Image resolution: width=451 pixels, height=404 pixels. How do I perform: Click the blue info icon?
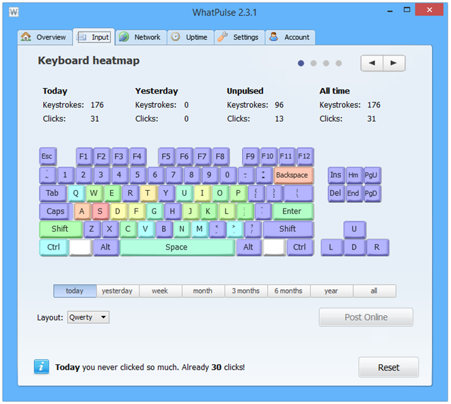pos(42,366)
